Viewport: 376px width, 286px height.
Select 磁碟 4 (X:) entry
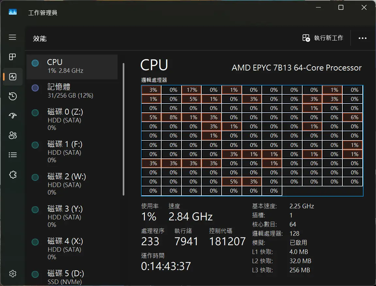(72, 249)
